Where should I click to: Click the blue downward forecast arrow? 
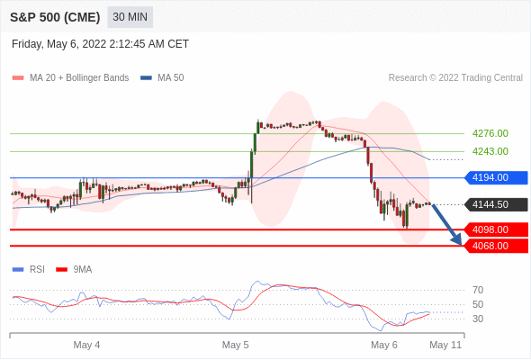[x=447, y=224]
